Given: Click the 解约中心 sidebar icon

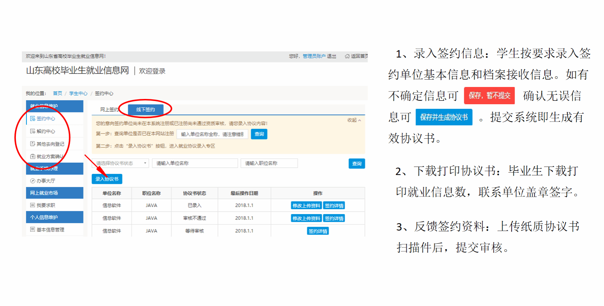Looking at the screenshot, I should pyautogui.click(x=32, y=131).
